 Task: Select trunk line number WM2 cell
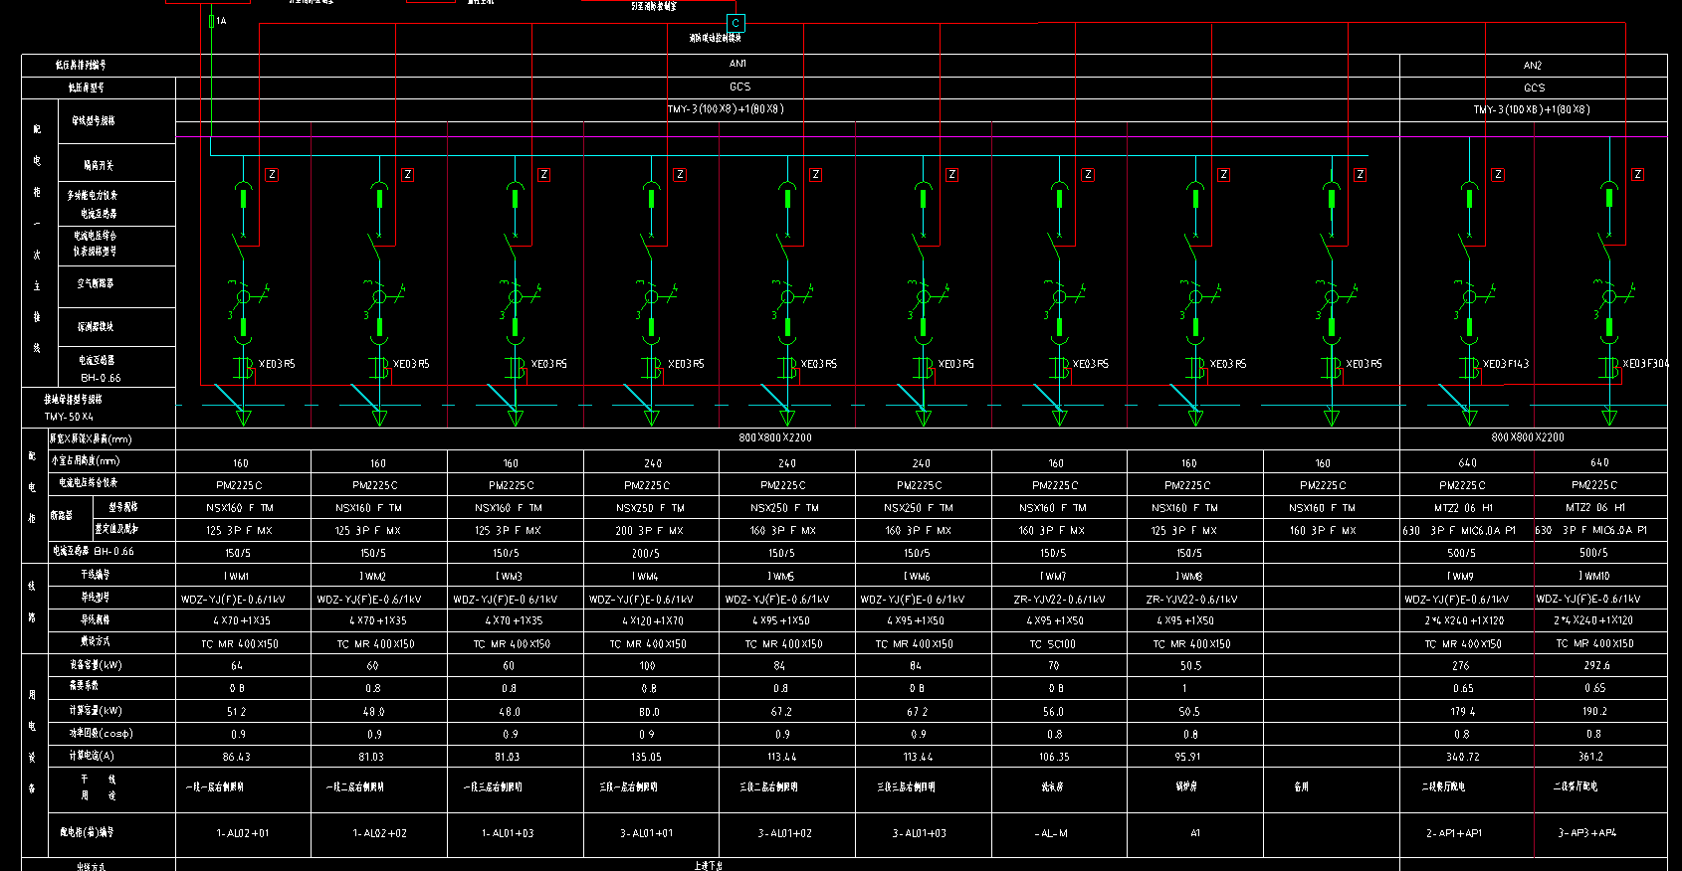point(372,577)
